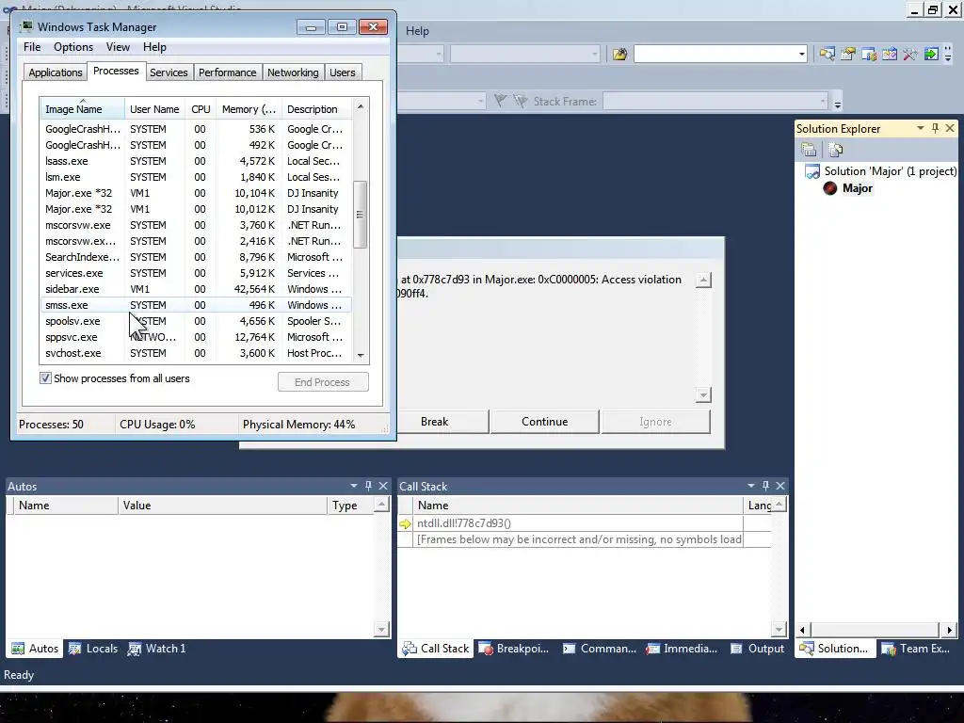Close the Call Stack panel
This screenshot has height=723, width=964.
780,486
